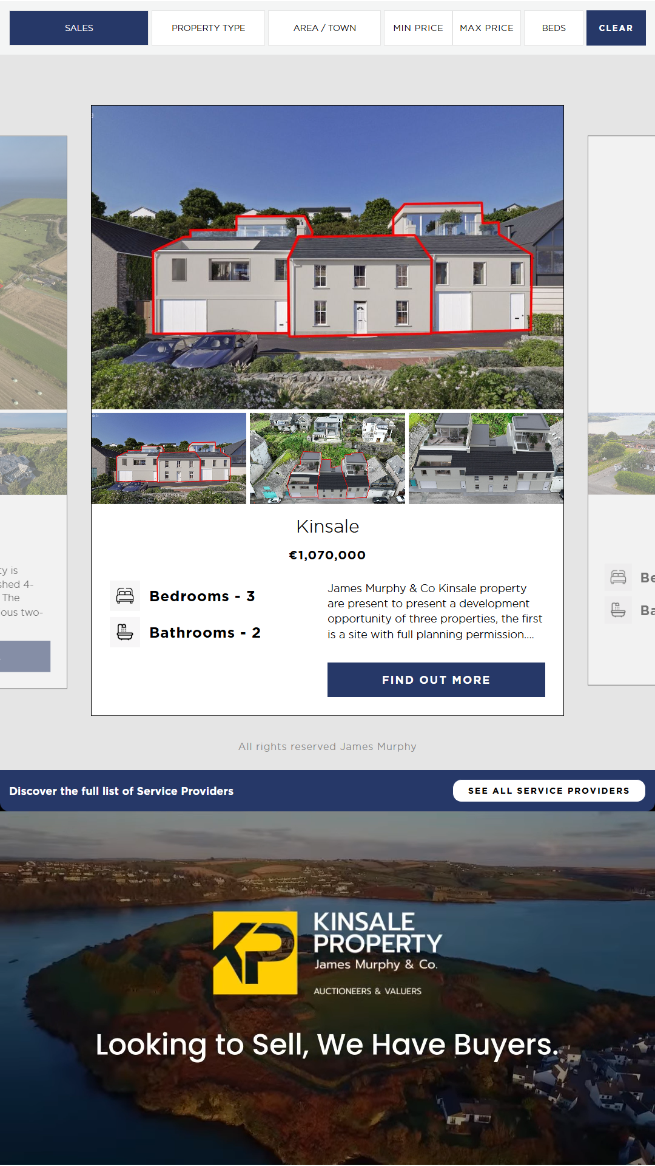Open the Area / Town selector

(x=324, y=28)
